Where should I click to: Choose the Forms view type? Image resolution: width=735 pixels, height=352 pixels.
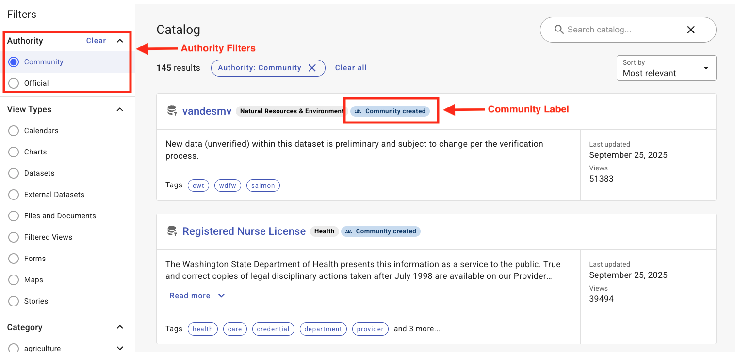tap(14, 259)
